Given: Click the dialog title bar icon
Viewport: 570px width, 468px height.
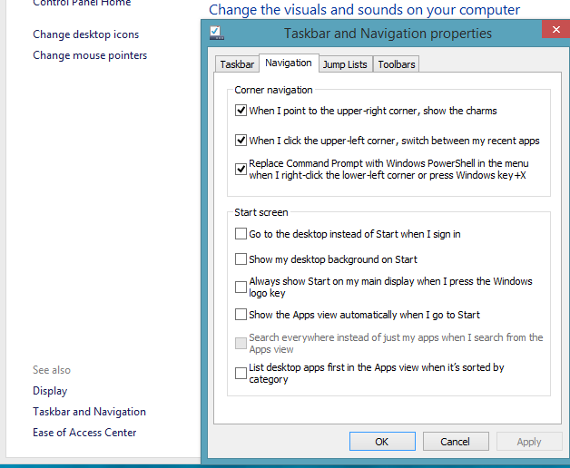Looking at the screenshot, I should point(217,34).
